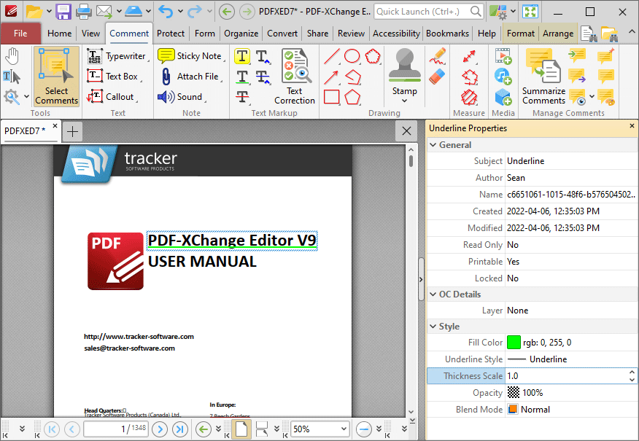Print the document from the toolbar
639x441 pixels.
click(x=84, y=12)
